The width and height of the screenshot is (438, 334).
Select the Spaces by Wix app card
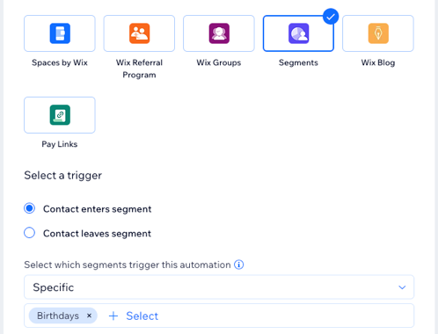click(x=60, y=33)
